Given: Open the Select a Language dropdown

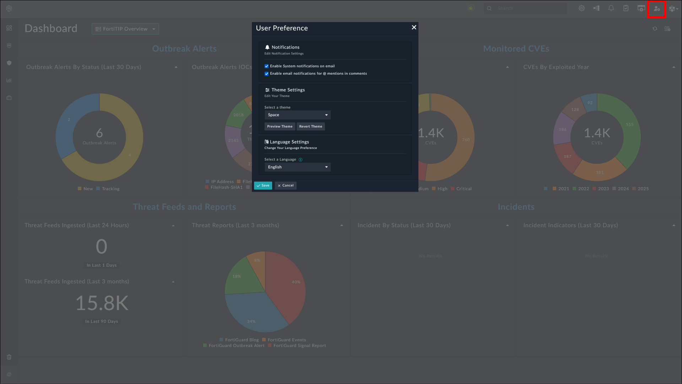Looking at the screenshot, I should [297, 167].
